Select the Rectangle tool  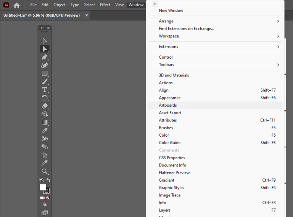(x=45, y=73)
